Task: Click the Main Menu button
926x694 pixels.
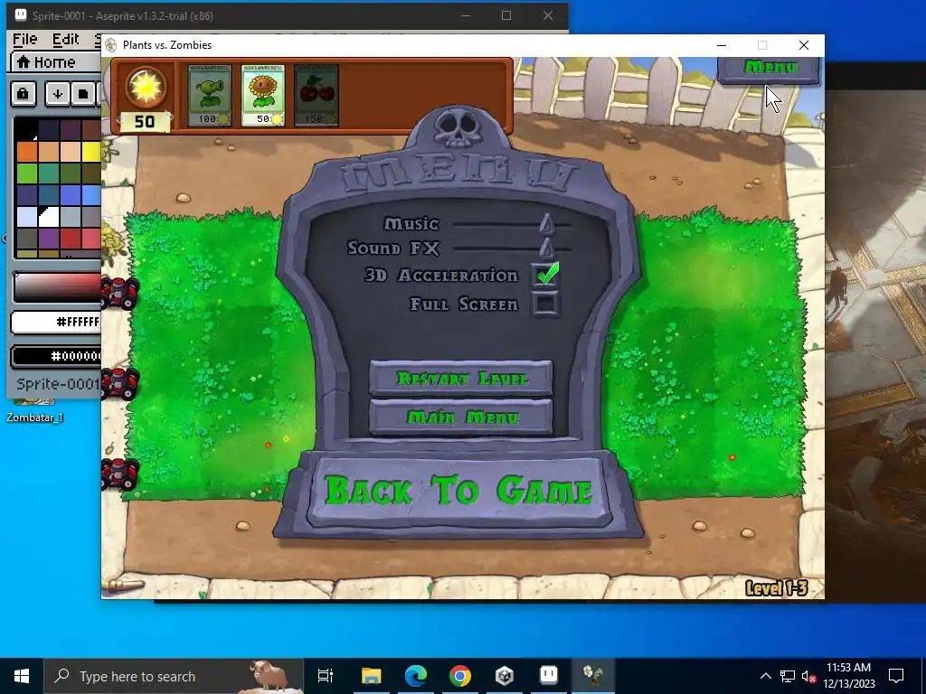Action: (x=460, y=417)
